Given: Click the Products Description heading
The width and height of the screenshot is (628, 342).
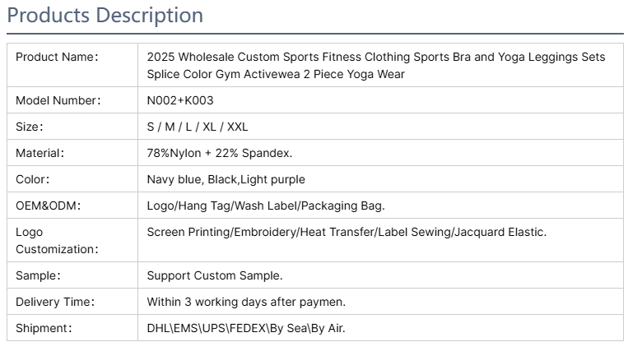Looking at the screenshot, I should click(x=105, y=16).
